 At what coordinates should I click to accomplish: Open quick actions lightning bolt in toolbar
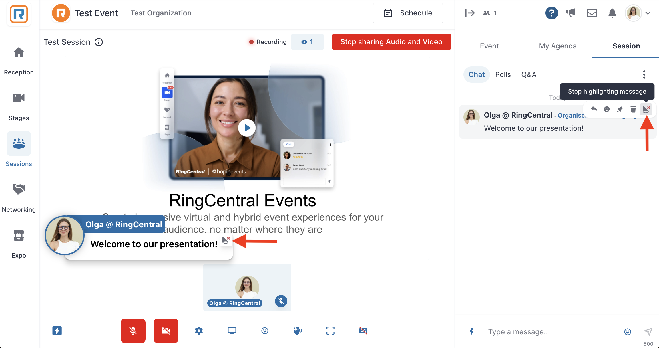pos(57,331)
